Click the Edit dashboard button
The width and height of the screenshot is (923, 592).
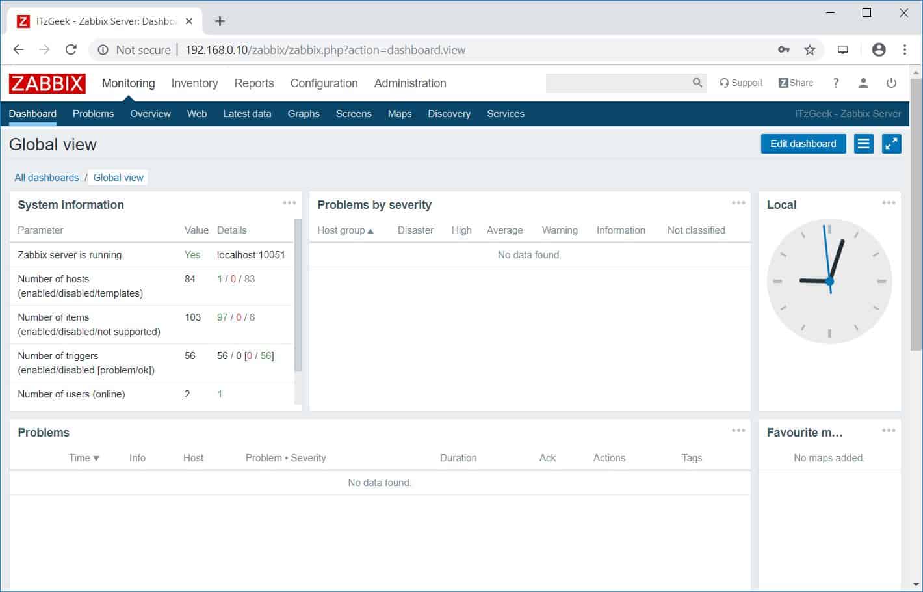click(x=803, y=144)
